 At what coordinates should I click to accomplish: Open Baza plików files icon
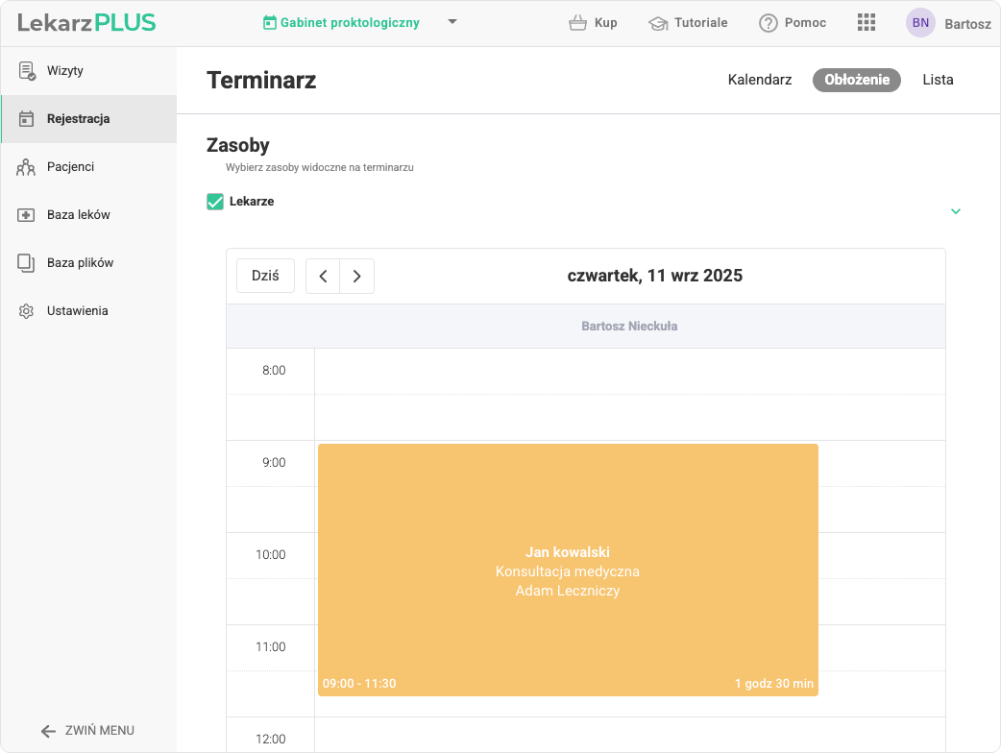tap(27, 263)
